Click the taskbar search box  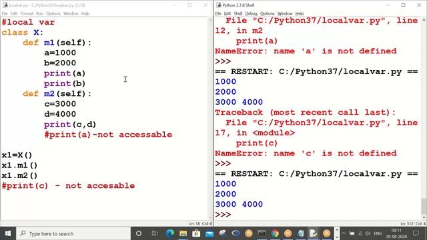pyautogui.click(x=73, y=233)
